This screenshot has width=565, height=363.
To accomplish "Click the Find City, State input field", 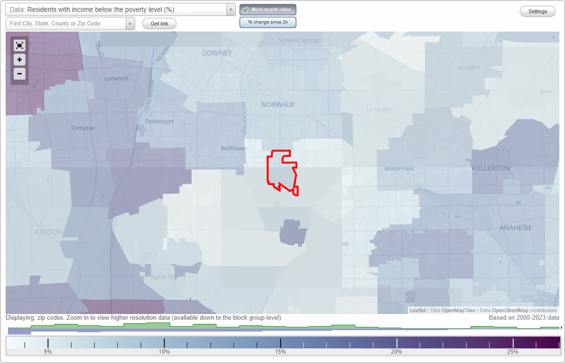I will (61, 23).
